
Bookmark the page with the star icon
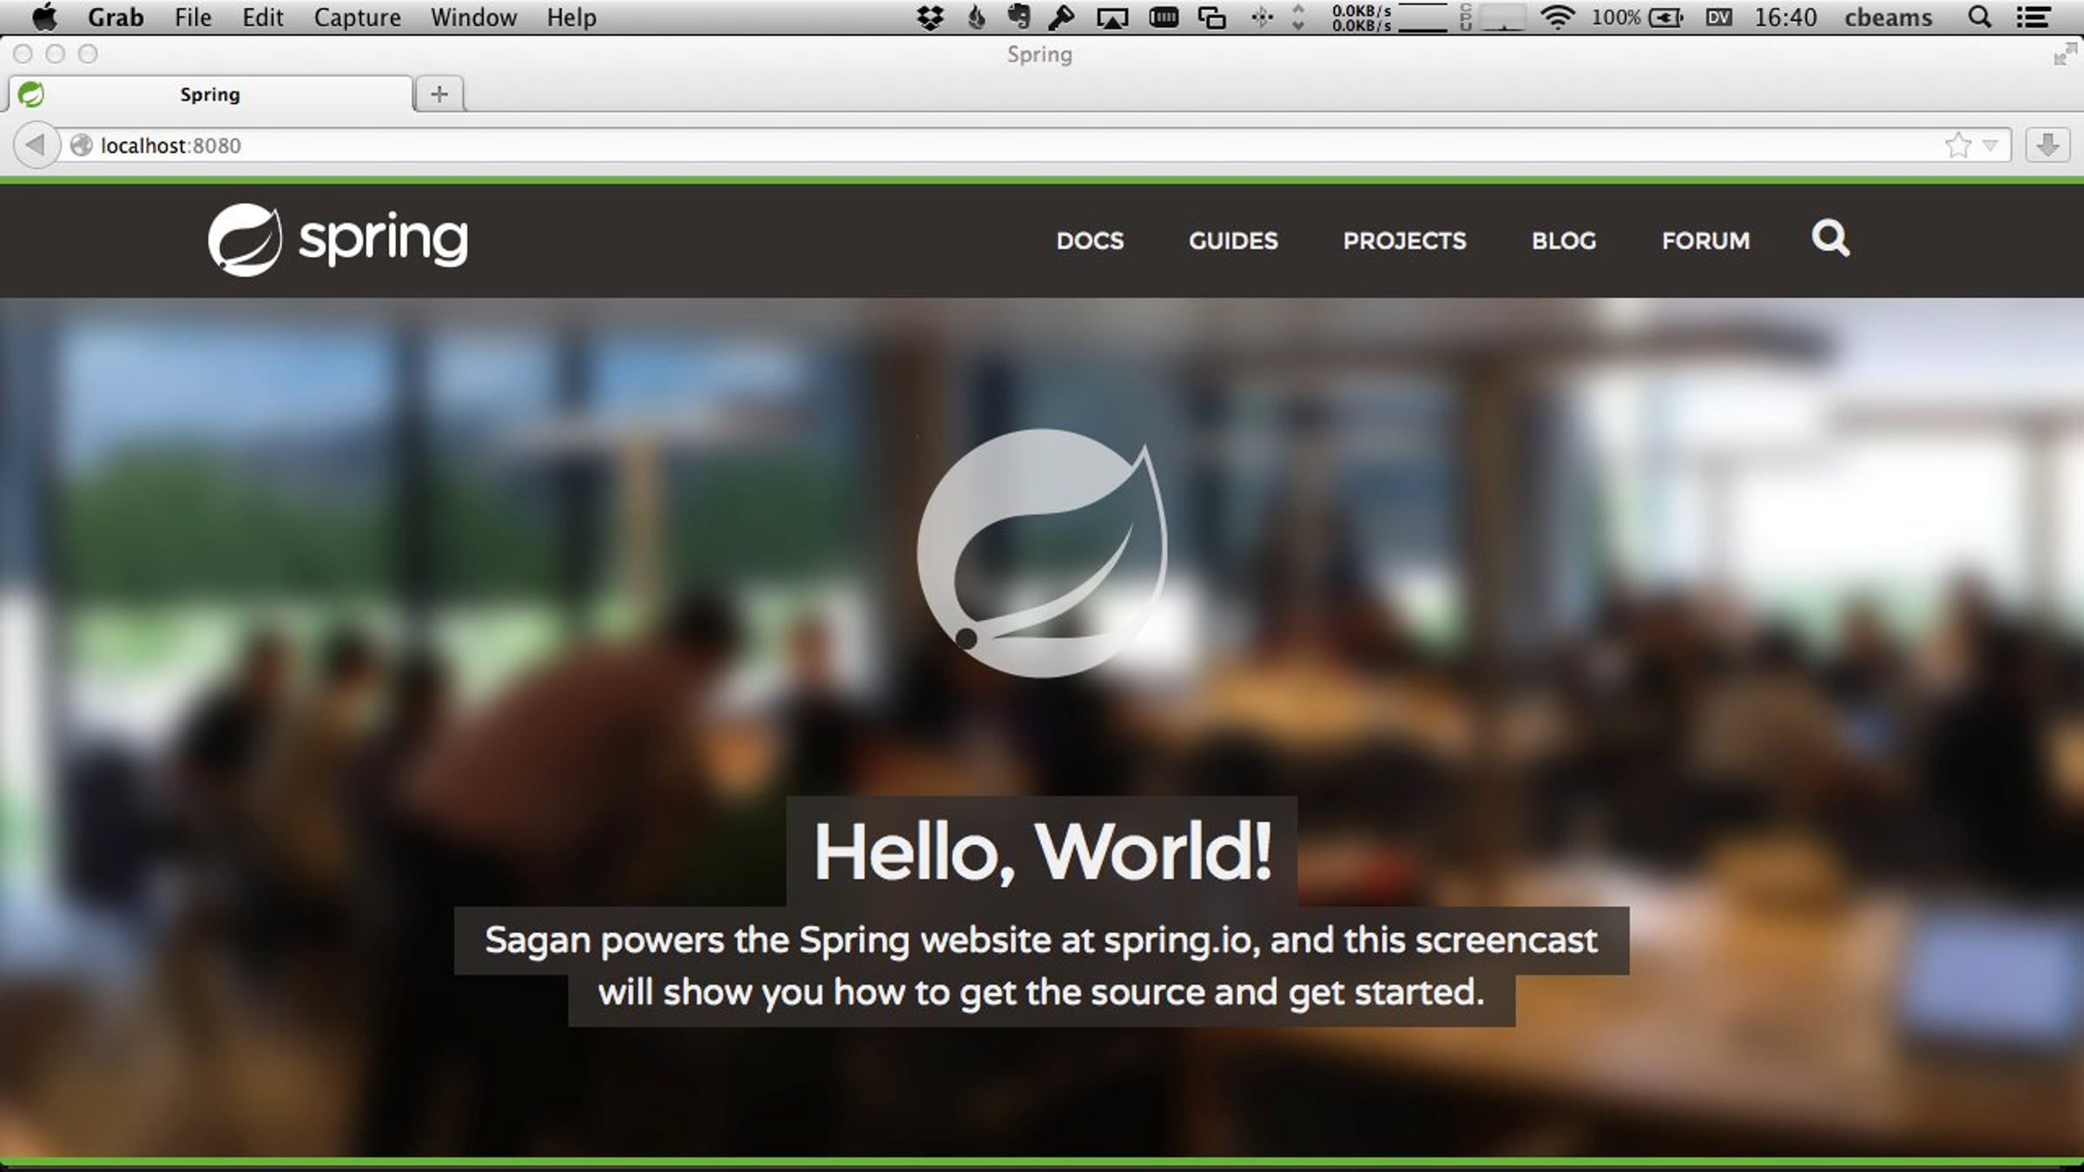(1958, 145)
